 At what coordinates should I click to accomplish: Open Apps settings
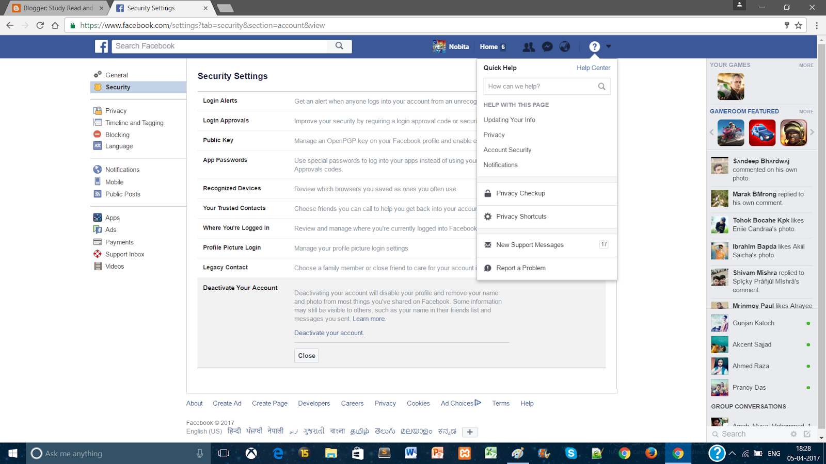click(113, 218)
